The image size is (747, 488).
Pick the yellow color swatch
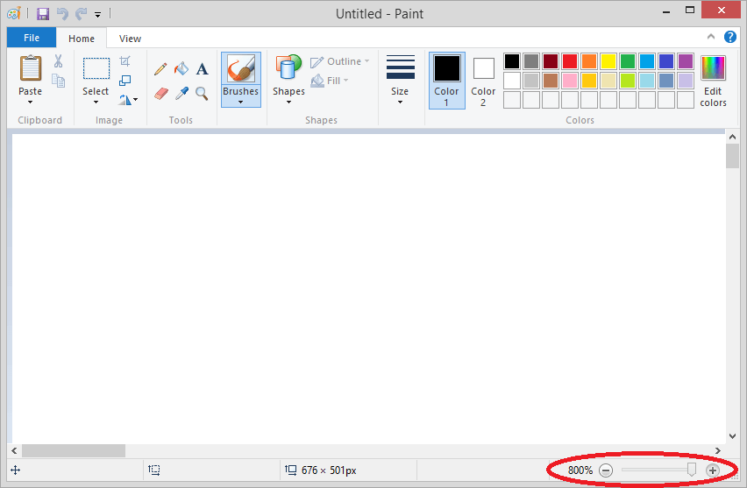(x=608, y=61)
